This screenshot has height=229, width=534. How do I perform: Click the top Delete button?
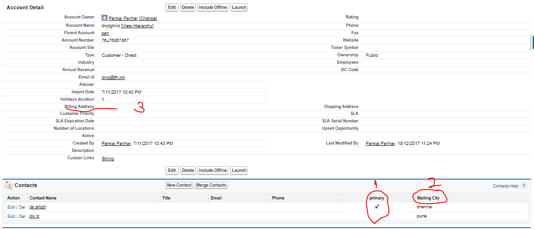188,7
